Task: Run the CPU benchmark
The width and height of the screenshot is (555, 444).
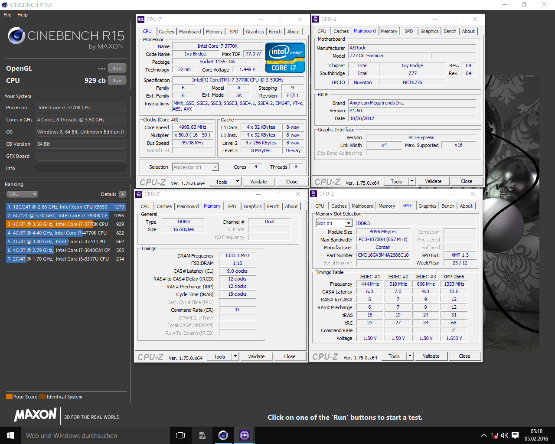Action: pos(117,81)
